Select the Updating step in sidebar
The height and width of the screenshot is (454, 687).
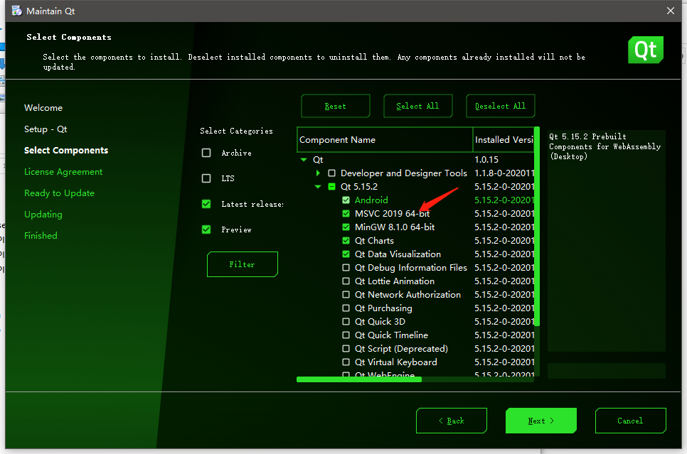pos(43,214)
